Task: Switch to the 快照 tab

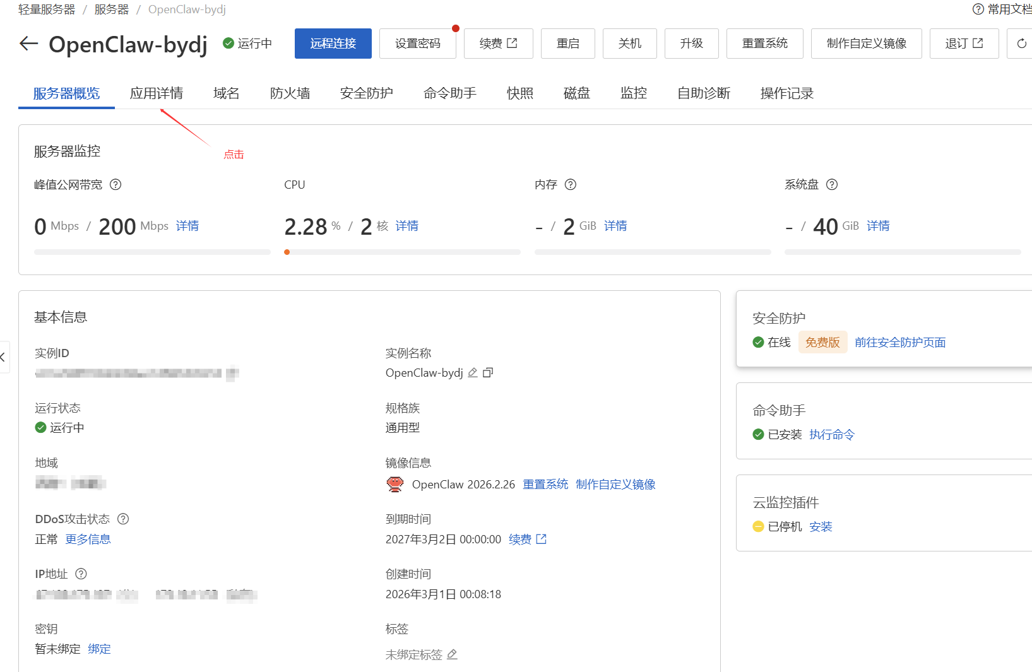Action: click(520, 93)
